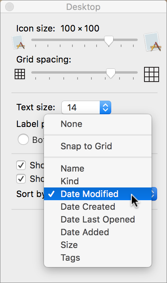Click the large icon size preview image
The height and width of the screenshot is (283, 167).
click(152, 42)
